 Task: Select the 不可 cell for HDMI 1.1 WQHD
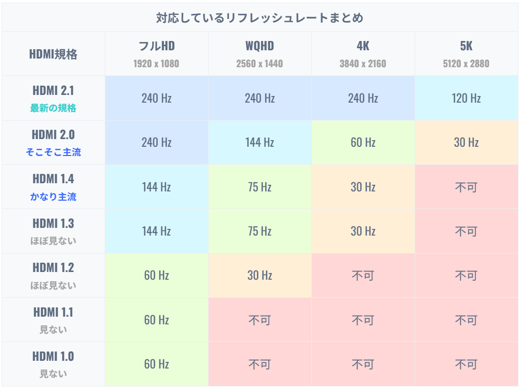(259, 320)
